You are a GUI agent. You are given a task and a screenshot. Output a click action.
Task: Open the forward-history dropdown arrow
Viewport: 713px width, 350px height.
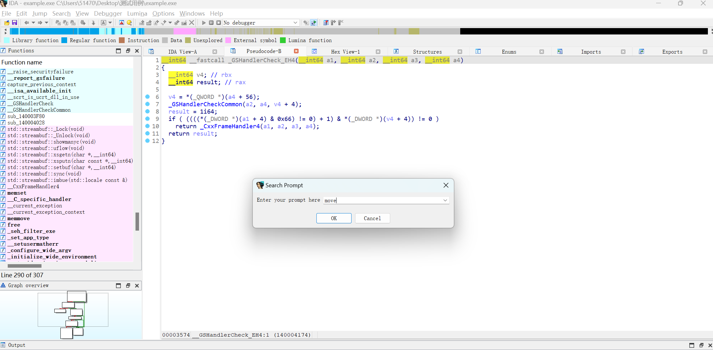47,23
